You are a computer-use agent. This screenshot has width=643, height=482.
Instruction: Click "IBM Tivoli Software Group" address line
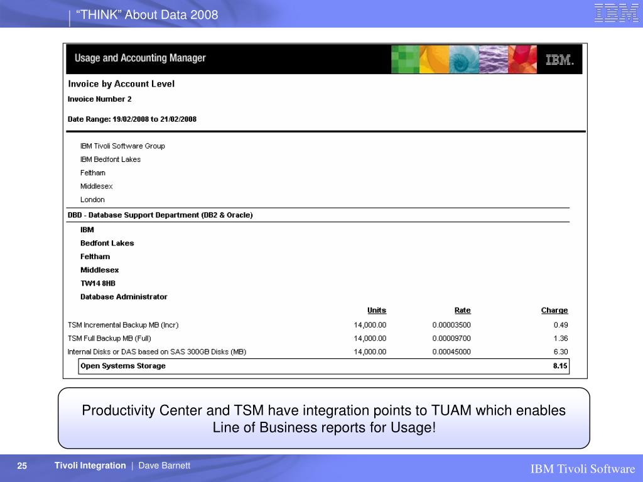pos(122,146)
